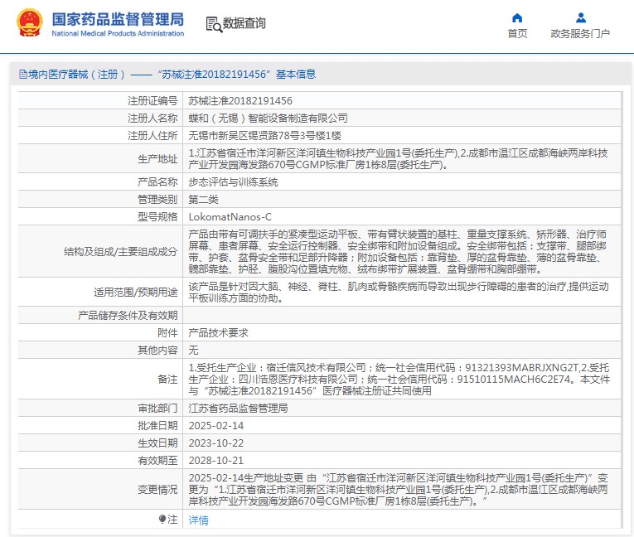The width and height of the screenshot is (634, 537).
Task: Go to 首页 via the home icon
Action: (517, 17)
